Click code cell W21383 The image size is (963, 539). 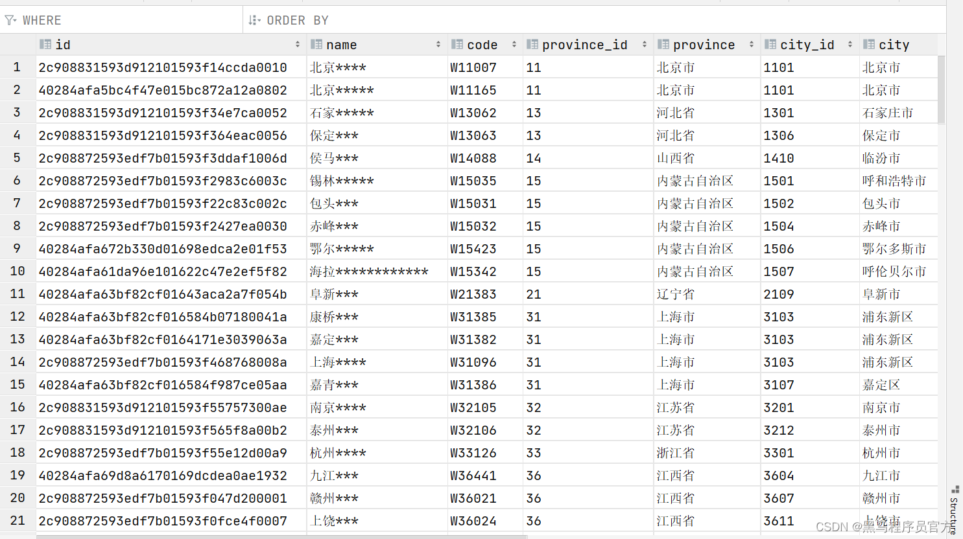click(x=485, y=294)
